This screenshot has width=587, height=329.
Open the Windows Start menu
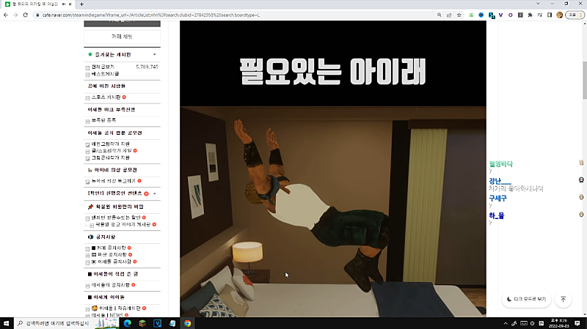coord(6,323)
